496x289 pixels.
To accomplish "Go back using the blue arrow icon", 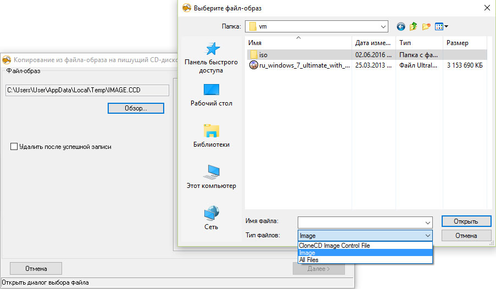I will 401,26.
